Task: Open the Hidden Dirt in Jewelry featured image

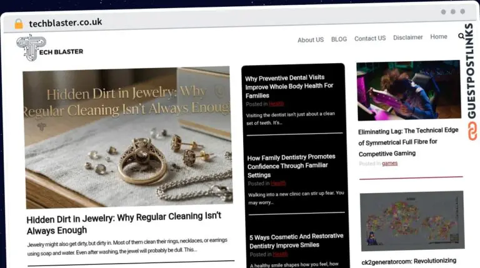Action: click(x=127, y=137)
